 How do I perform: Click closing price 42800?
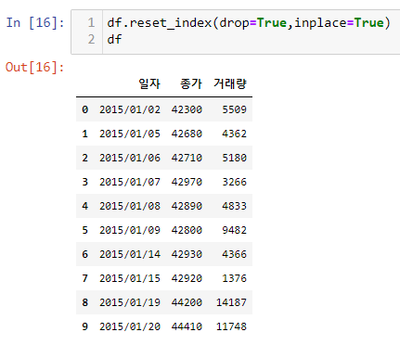(x=187, y=230)
